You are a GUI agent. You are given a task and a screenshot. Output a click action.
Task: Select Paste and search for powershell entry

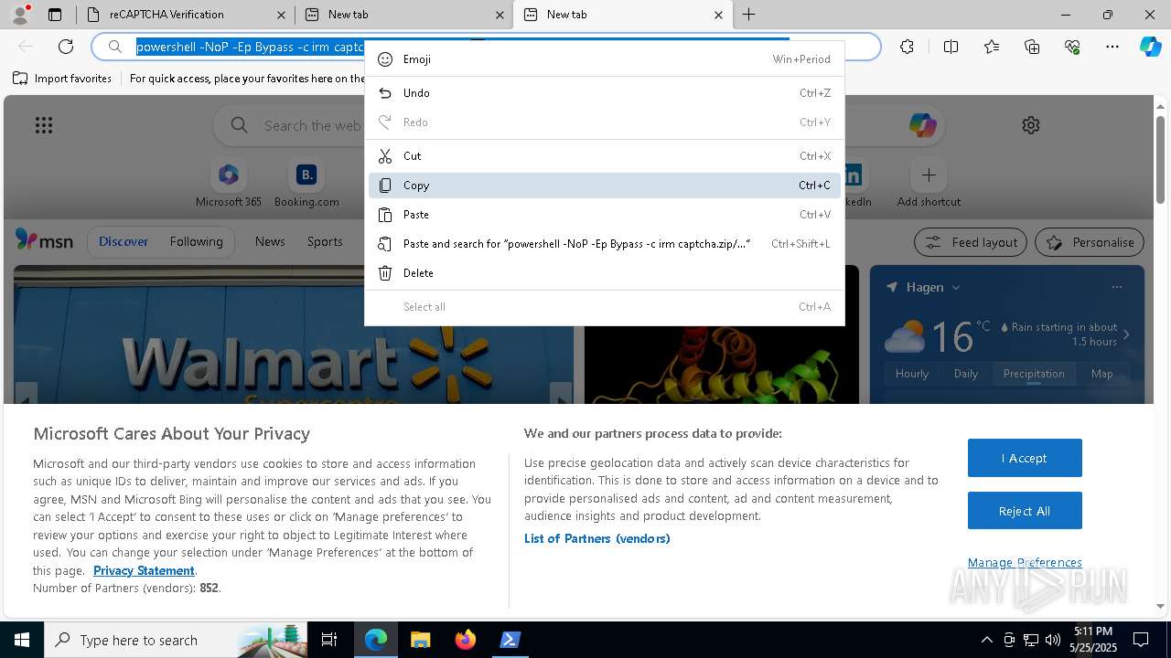tap(604, 244)
